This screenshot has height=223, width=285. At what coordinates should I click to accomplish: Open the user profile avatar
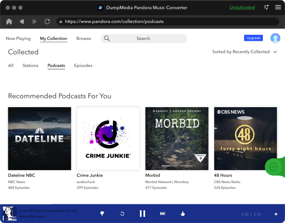click(x=275, y=38)
